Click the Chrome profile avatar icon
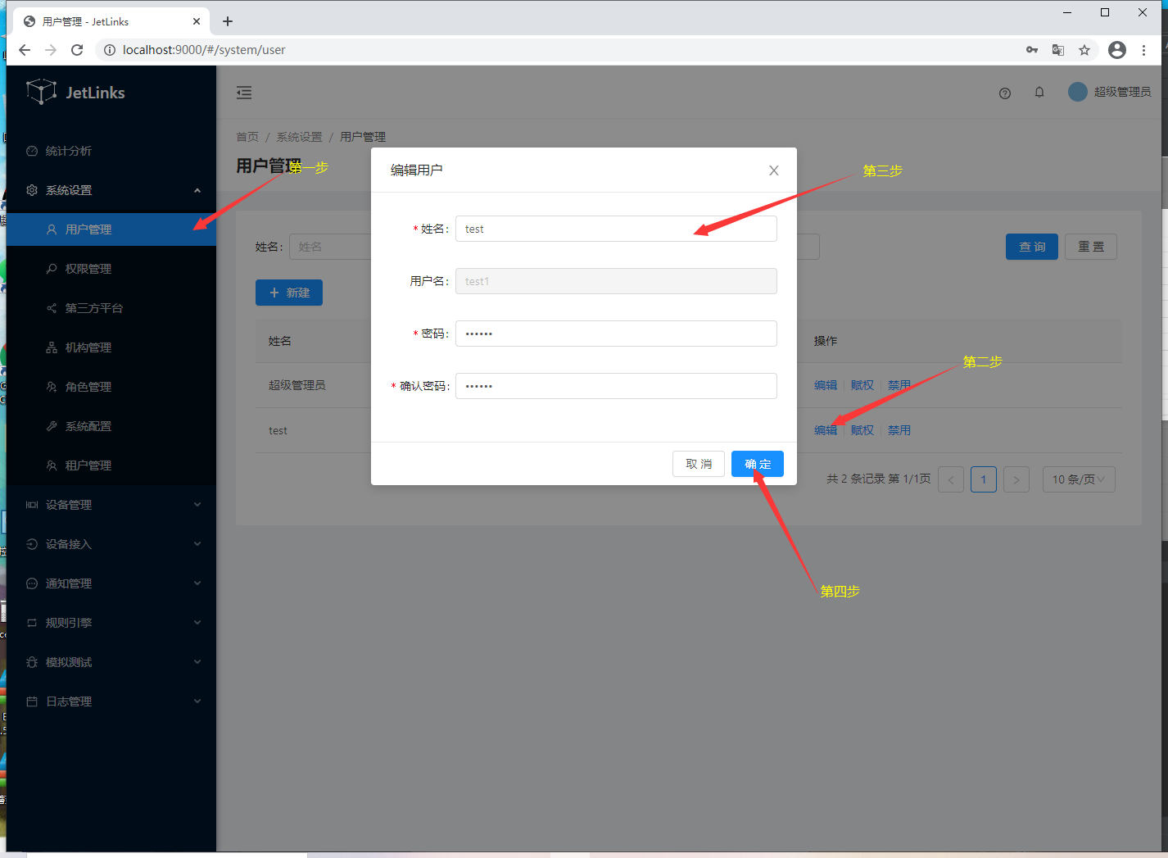Screen dimensions: 1168x858 click(x=1116, y=50)
